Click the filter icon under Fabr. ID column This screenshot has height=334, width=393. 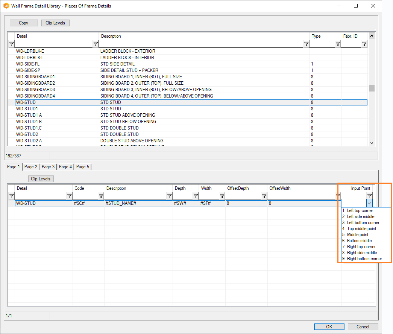(364, 44)
